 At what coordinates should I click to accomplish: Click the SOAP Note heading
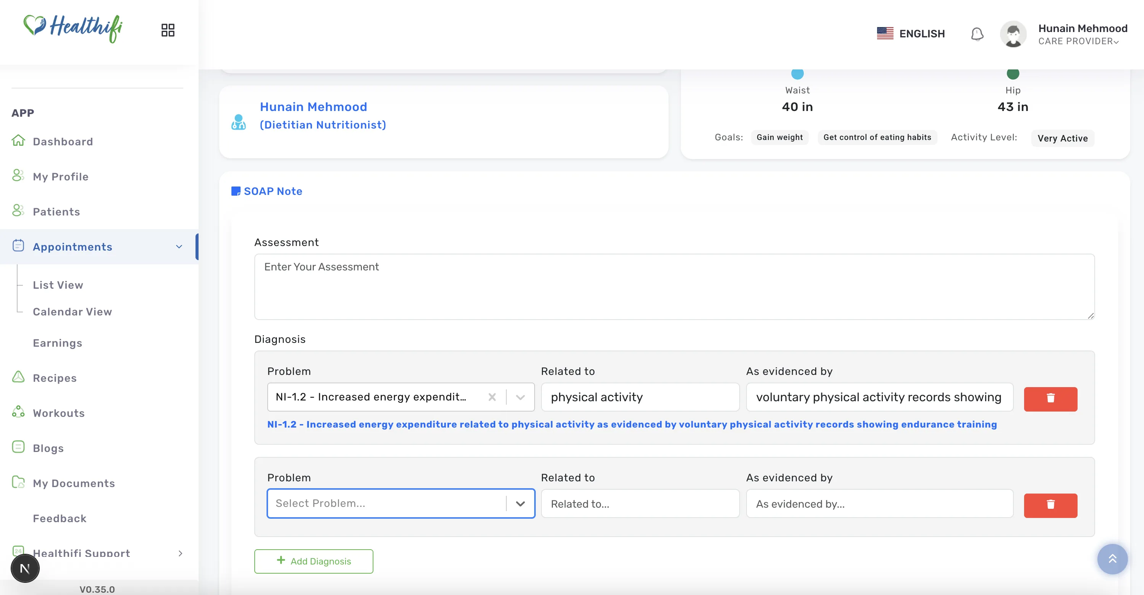click(273, 191)
